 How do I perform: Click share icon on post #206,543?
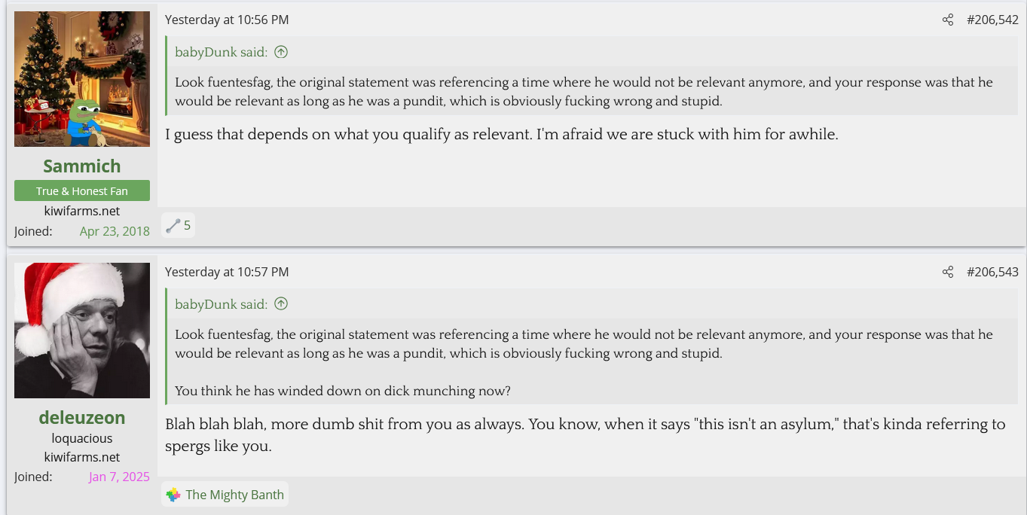[948, 273]
